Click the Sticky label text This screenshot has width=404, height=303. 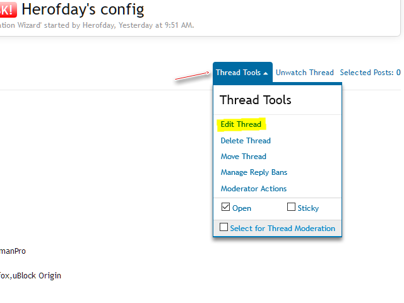click(x=308, y=208)
